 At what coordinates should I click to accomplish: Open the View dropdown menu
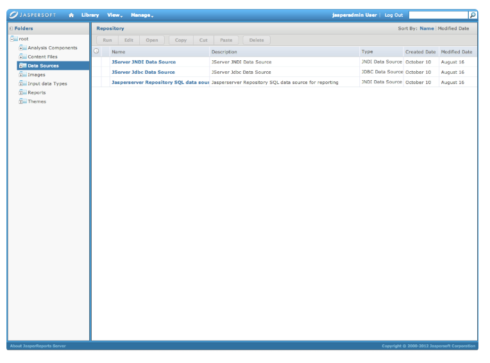[x=115, y=15]
